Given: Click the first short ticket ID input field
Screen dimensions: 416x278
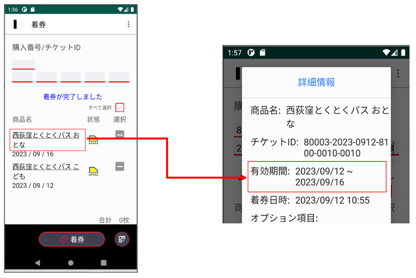Looking at the screenshot, I should point(23,64).
